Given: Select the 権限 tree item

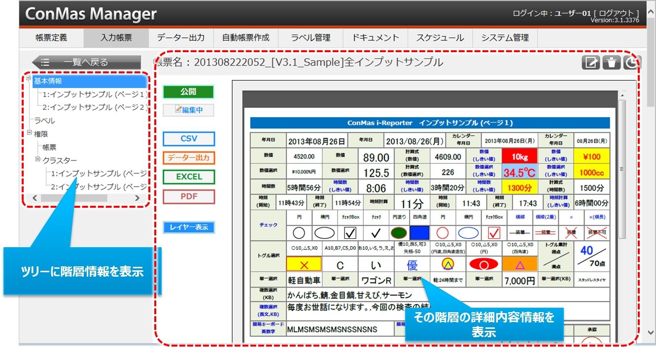Looking at the screenshot, I should (41, 134).
